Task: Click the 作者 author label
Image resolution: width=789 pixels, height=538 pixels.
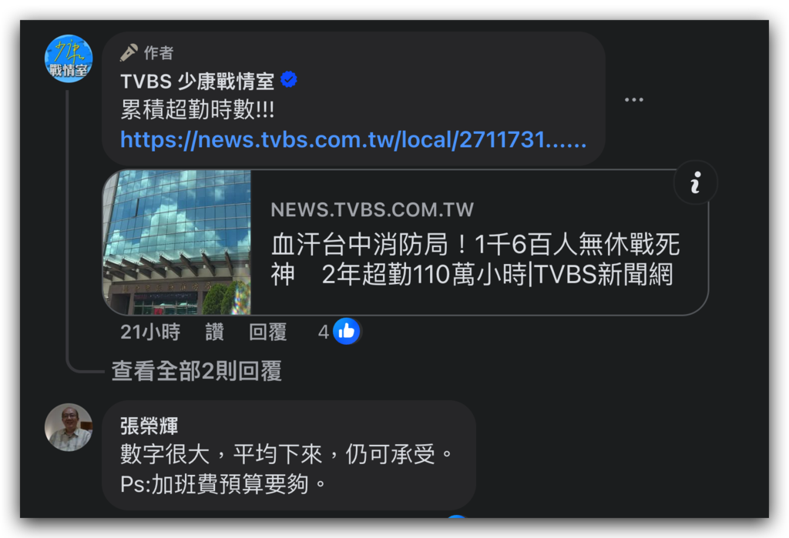Action: pos(159,53)
